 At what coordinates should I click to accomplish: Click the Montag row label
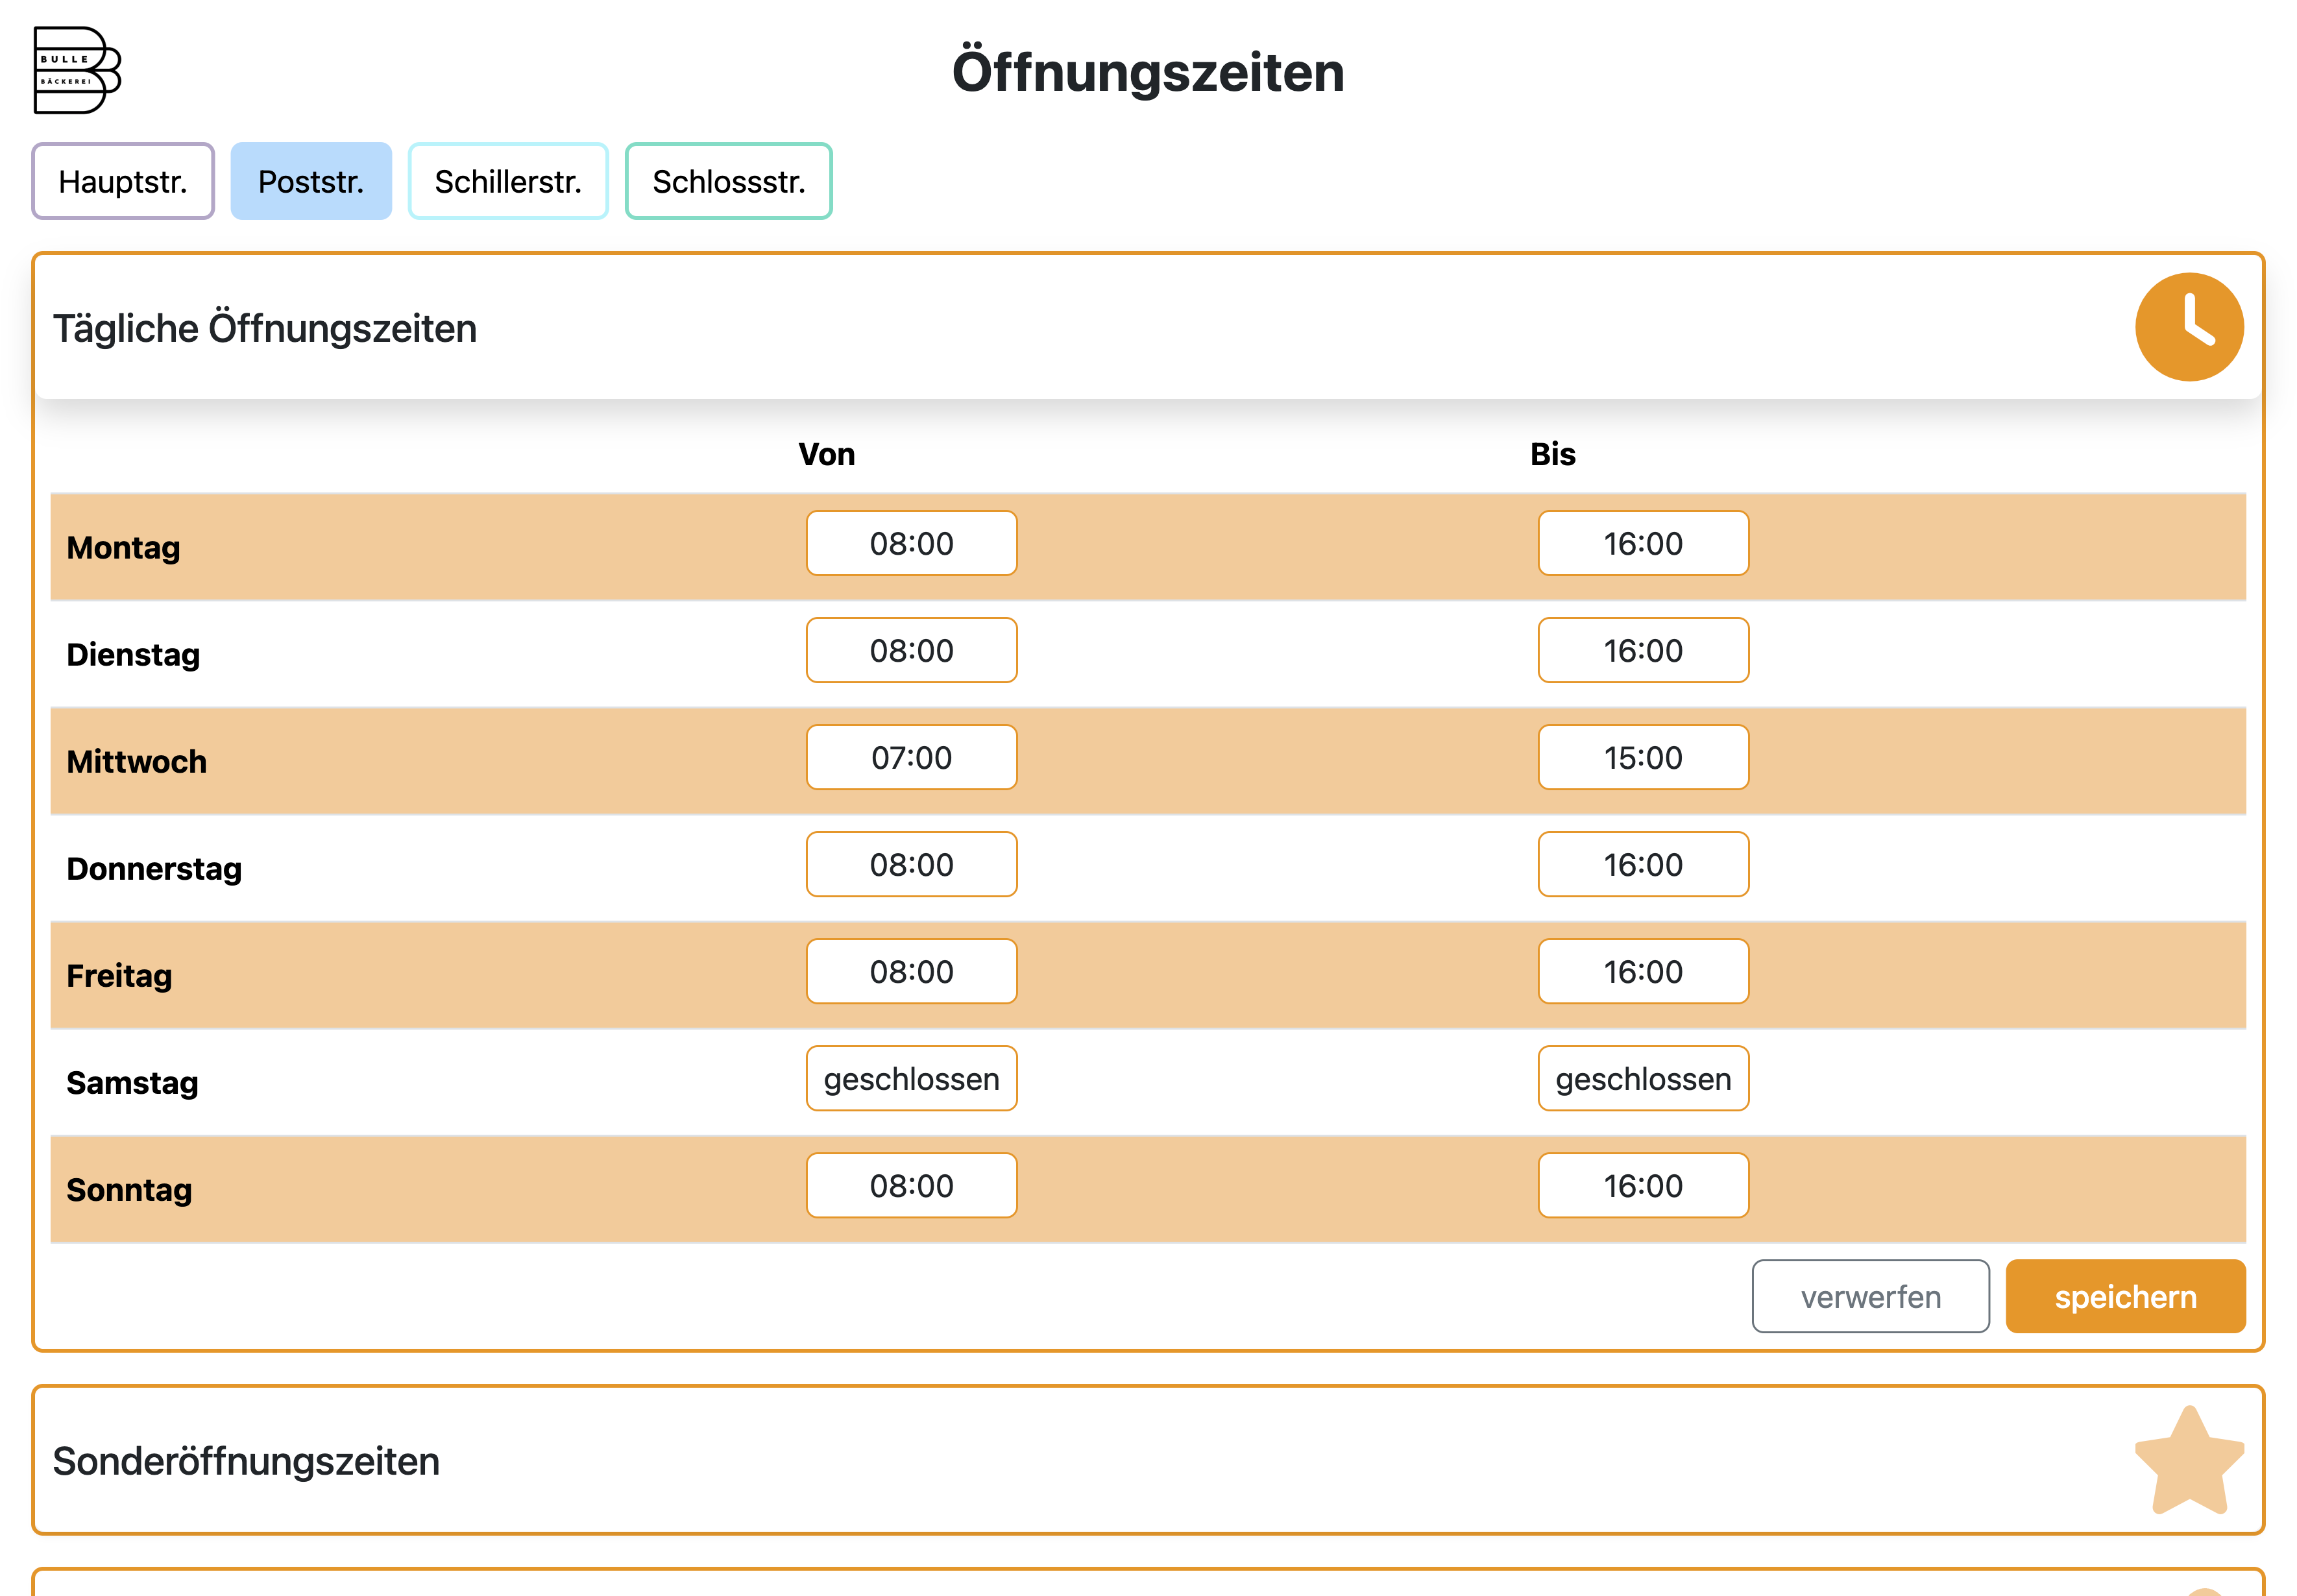coord(123,547)
